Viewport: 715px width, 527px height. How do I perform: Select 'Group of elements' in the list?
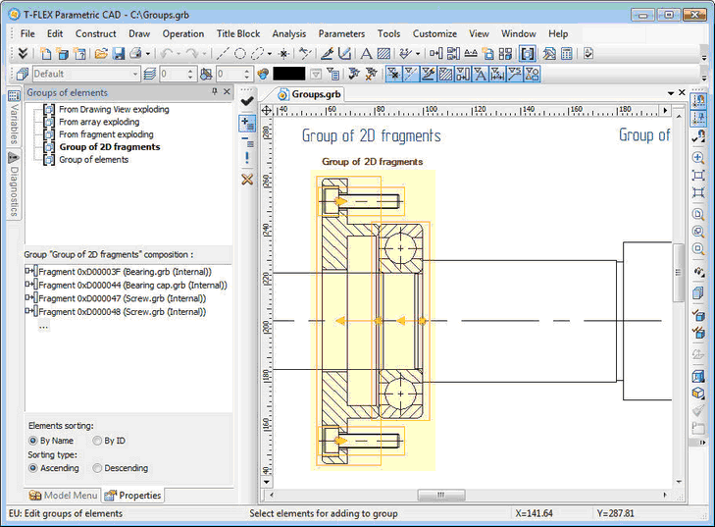pos(93,160)
